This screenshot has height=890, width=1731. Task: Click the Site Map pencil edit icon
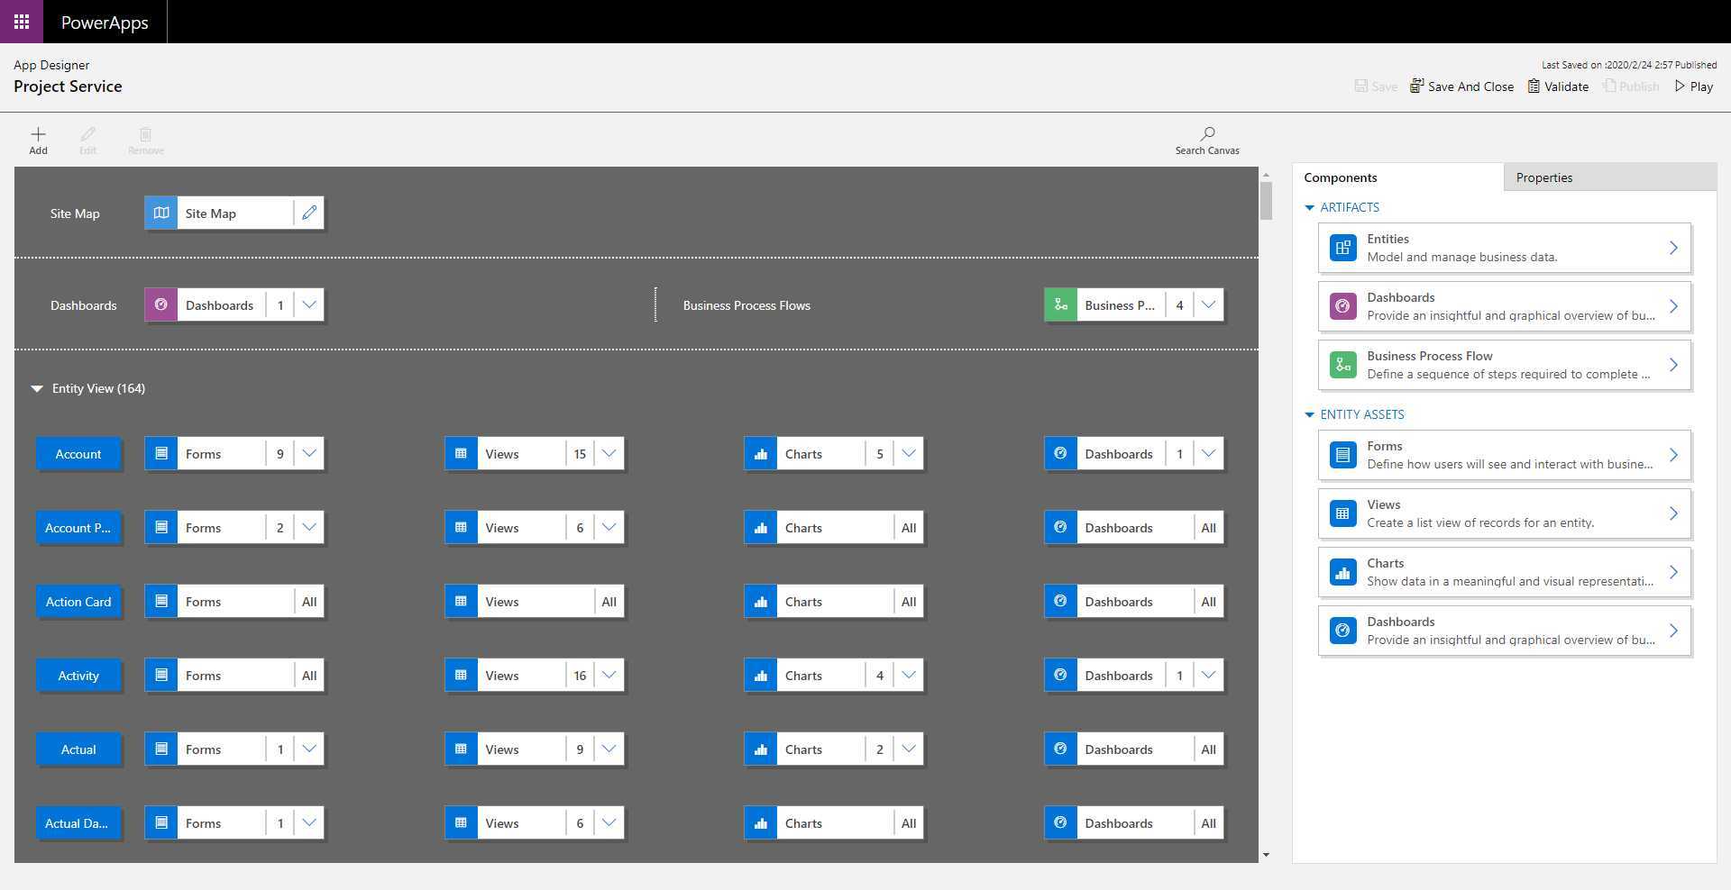(309, 213)
